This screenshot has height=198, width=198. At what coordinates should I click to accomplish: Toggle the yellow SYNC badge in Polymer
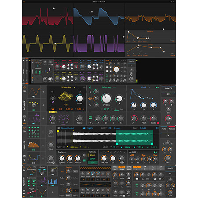53,112
